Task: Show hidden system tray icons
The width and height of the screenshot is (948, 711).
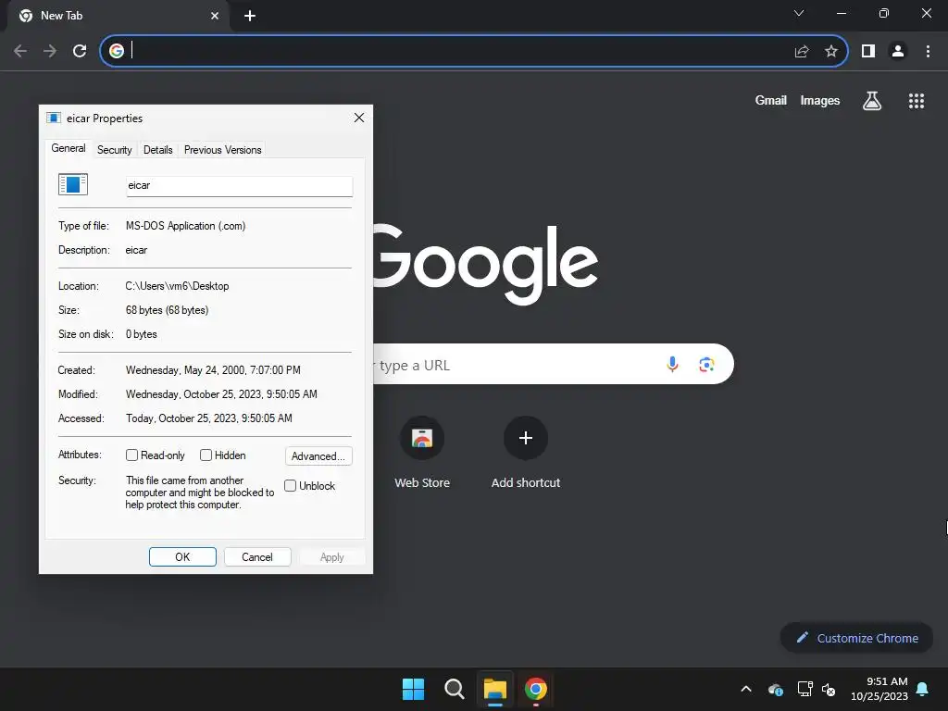Action: (746, 689)
